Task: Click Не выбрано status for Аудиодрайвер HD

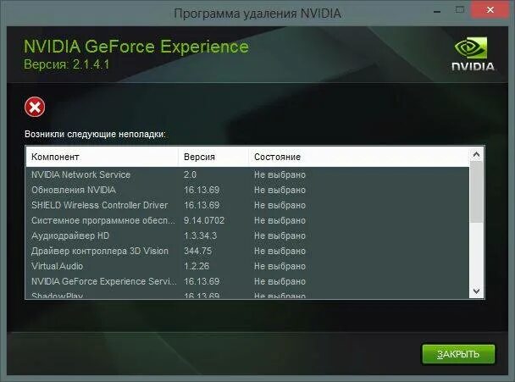Action: pos(280,235)
